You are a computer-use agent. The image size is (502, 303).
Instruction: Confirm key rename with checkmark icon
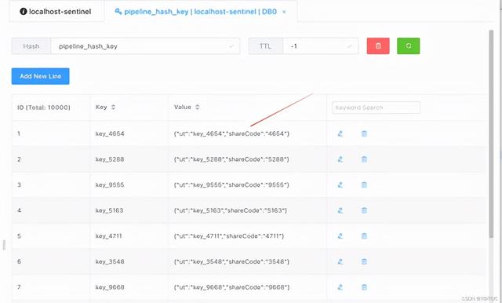click(231, 46)
